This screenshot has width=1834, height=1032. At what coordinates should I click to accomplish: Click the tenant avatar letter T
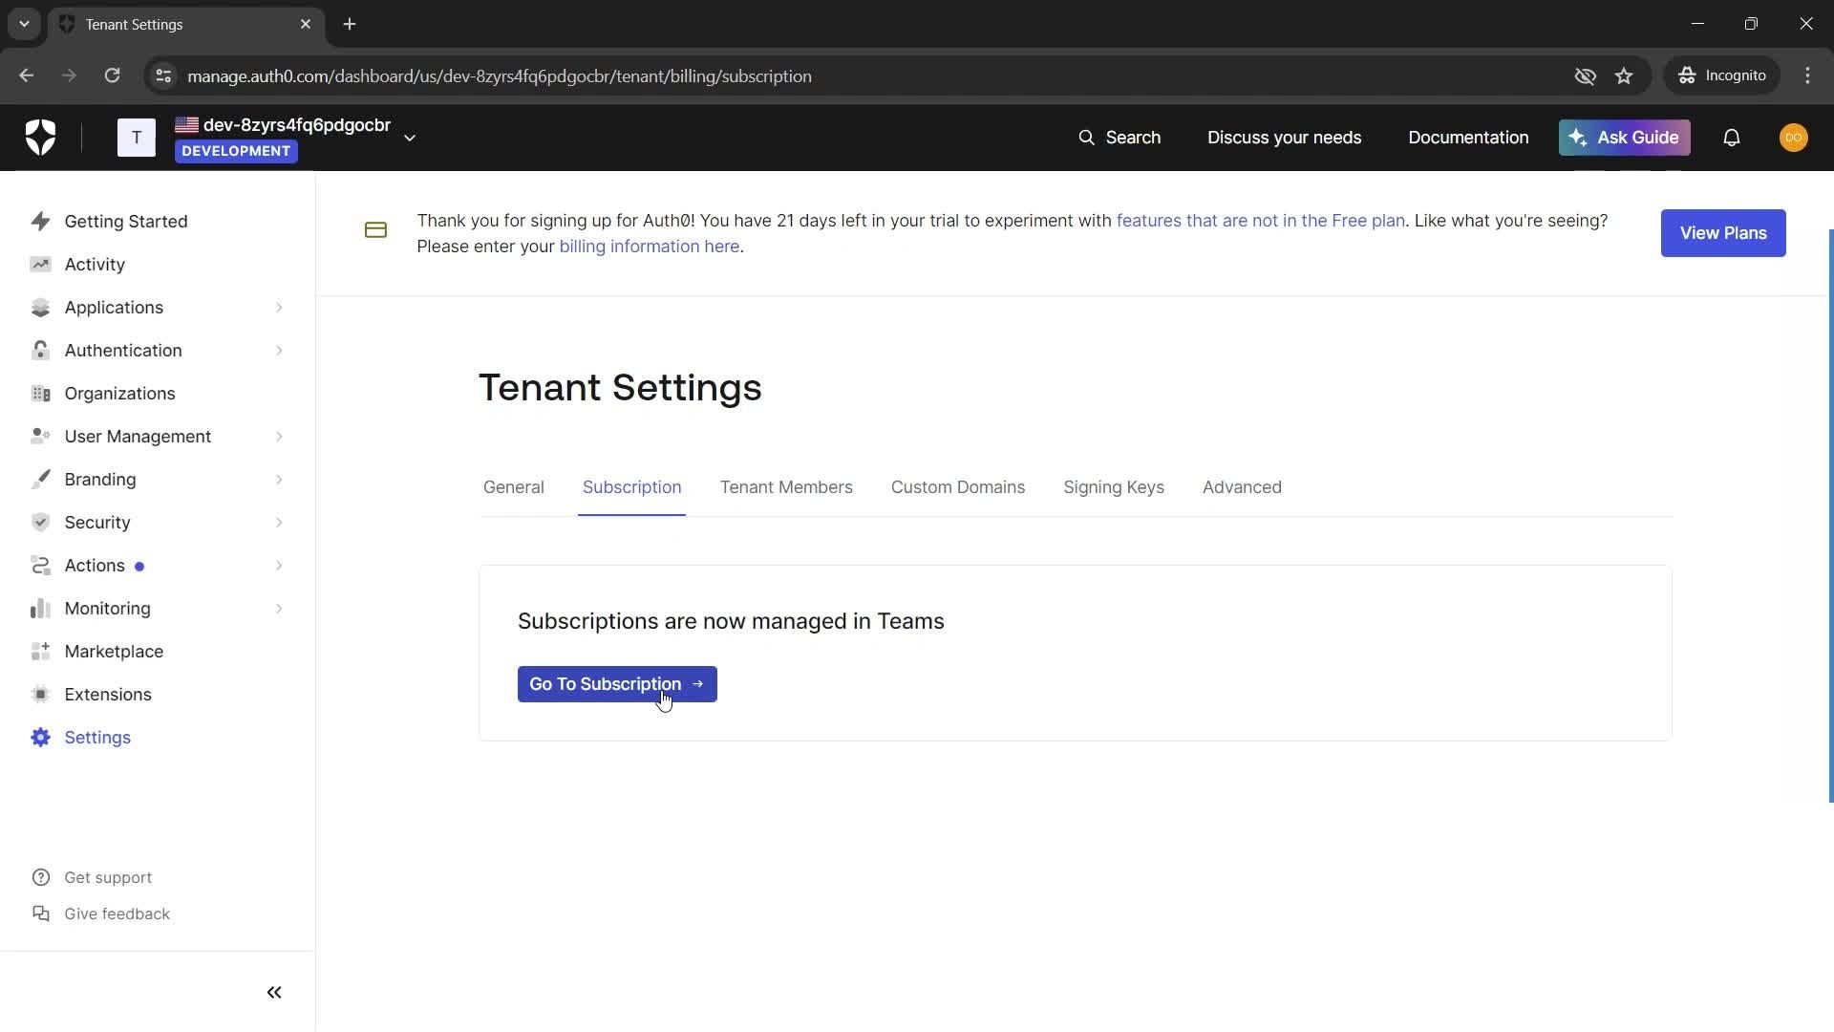tap(137, 138)
